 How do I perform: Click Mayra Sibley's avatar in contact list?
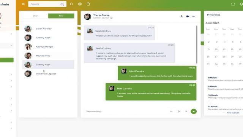[28, 56]
